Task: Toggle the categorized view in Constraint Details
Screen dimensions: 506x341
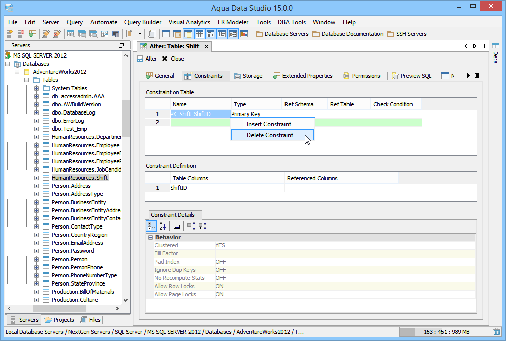Action: coord(151,226)
